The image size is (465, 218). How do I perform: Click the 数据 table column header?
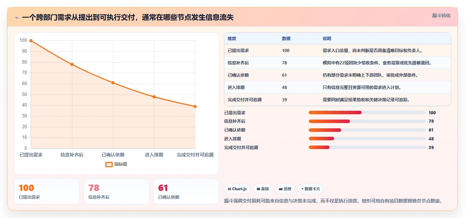coord(286,39)
